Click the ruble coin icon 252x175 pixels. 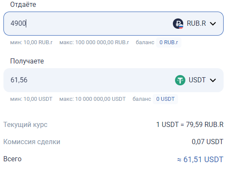tap(178, 24)
